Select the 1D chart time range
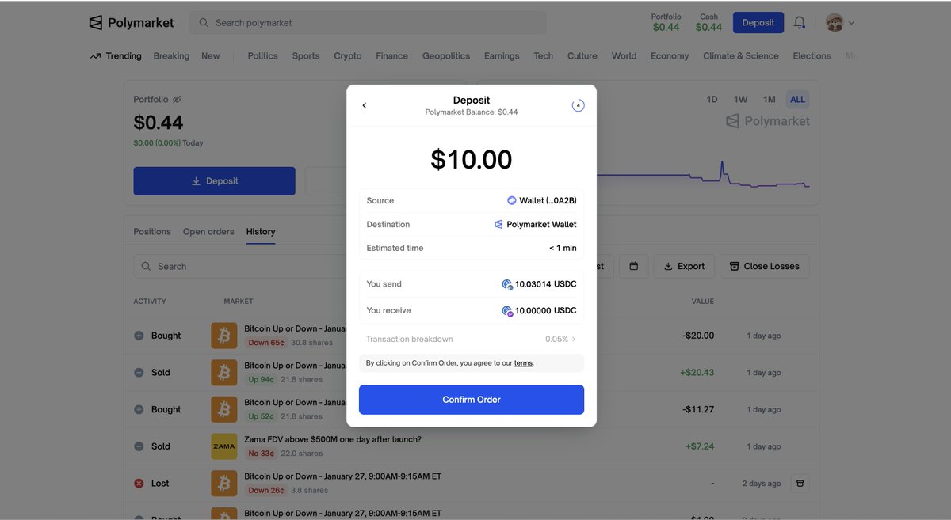Viewport: 951px width, 520px height. coord(711,99)
